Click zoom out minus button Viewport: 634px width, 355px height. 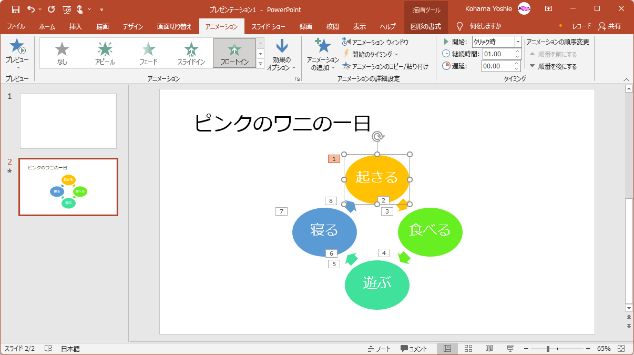coord(526,349)
